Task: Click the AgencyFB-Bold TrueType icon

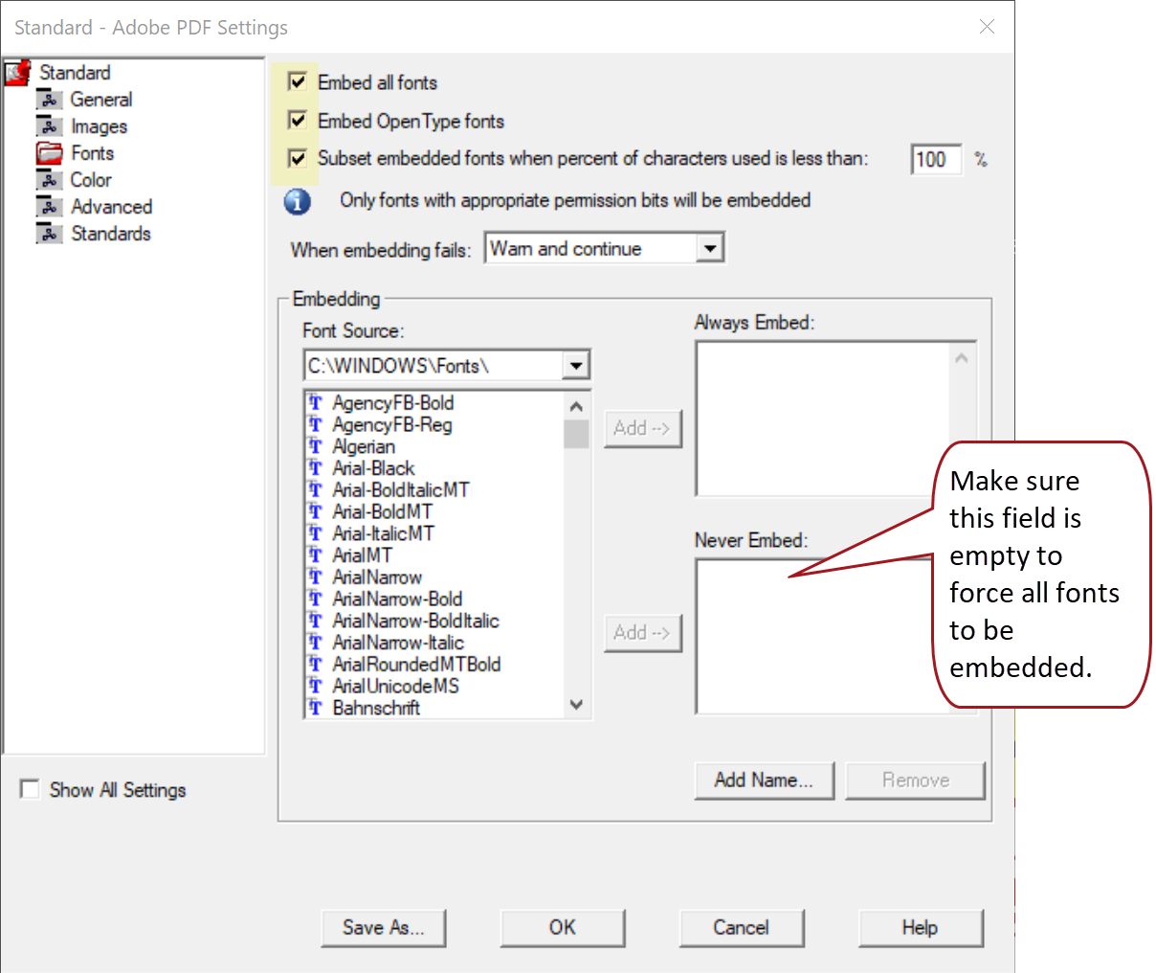Action: [x=316, y=403]
